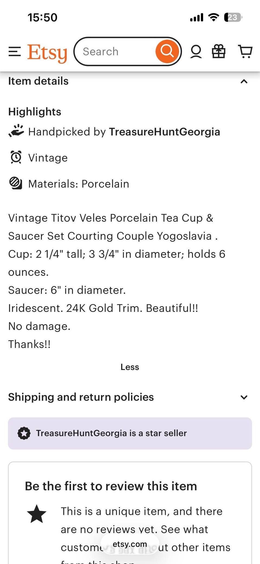Open the shopping cart icon
The width and height of the screenshot is (260, 564).
[245, 52]
